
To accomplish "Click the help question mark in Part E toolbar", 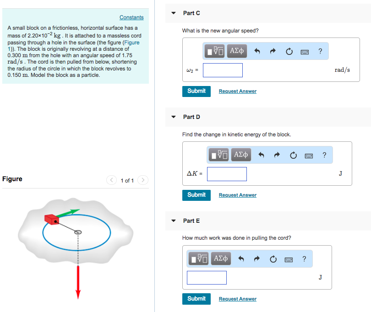I will tap(304, 259).
